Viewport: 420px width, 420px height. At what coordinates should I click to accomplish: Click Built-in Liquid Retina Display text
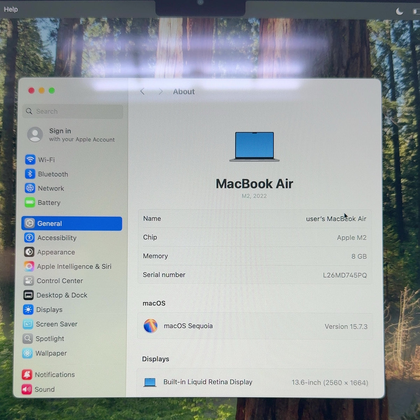pos(208,382)
